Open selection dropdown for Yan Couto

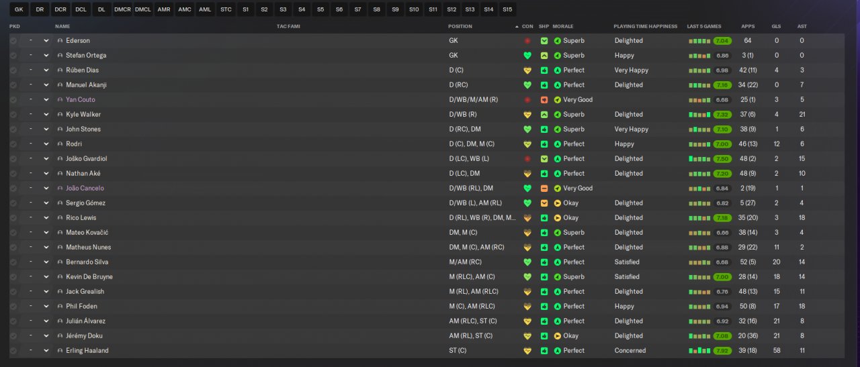[x=36, y=100]
